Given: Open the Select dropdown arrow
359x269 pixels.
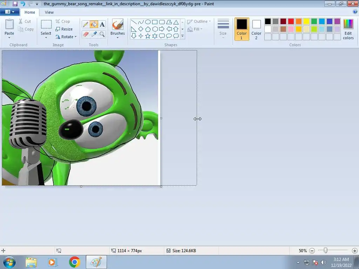Looking at the screenshot, I should pos(46,38).
